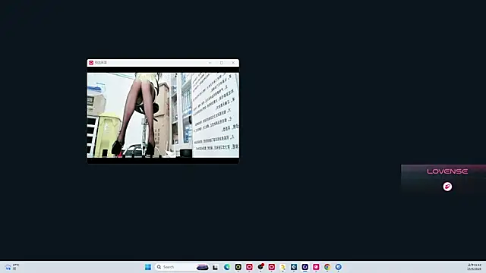Close the camera preview window

click(x=233, y=63)
